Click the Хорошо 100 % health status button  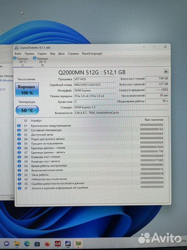point(27,90)
